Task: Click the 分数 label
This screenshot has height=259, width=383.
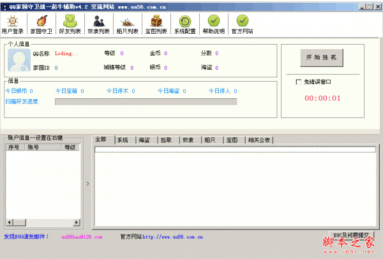Action: (206, 53)
